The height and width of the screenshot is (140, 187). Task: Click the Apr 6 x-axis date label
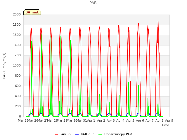tap(140, 120)
